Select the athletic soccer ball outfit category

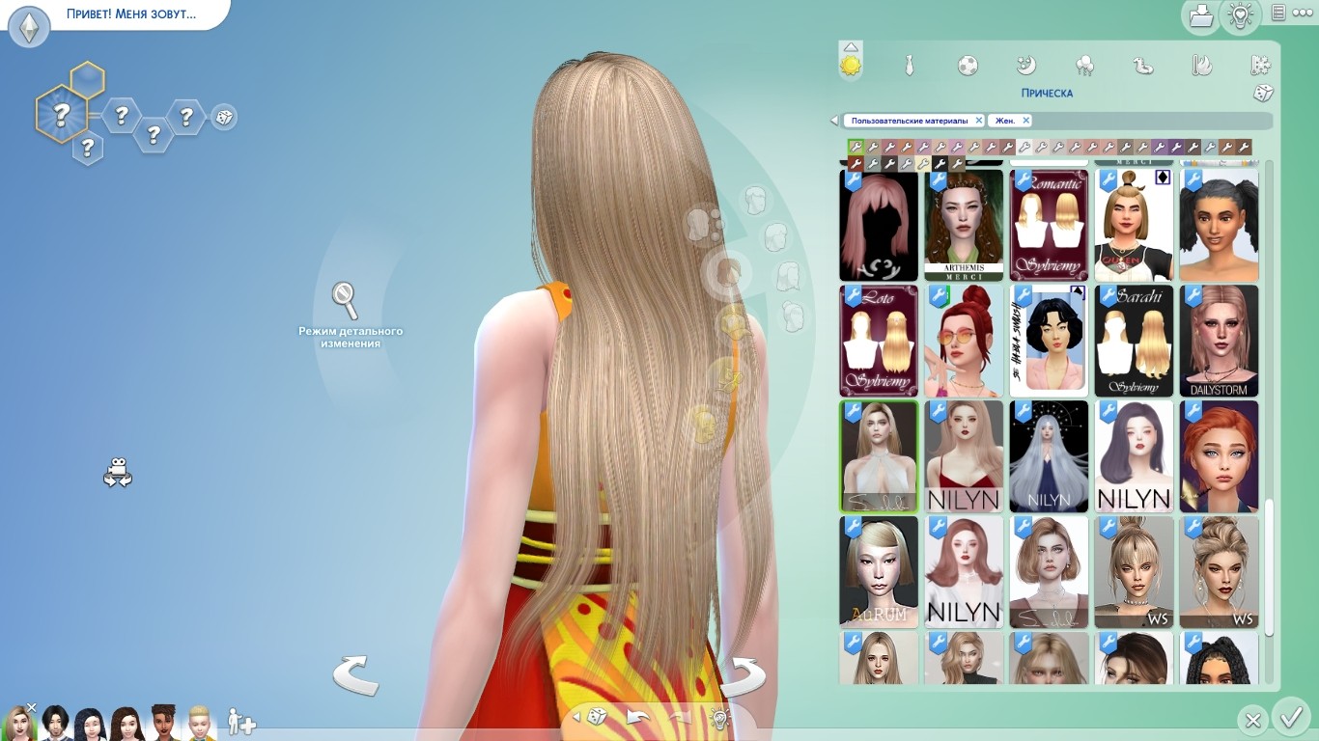pyautogui.click(x=967, y=66)
